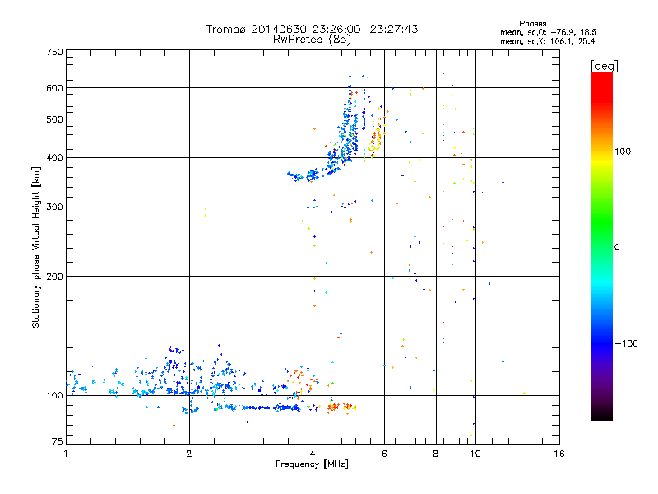
Task: Click the x-axis tick label '1'
Action: (66, 454)
